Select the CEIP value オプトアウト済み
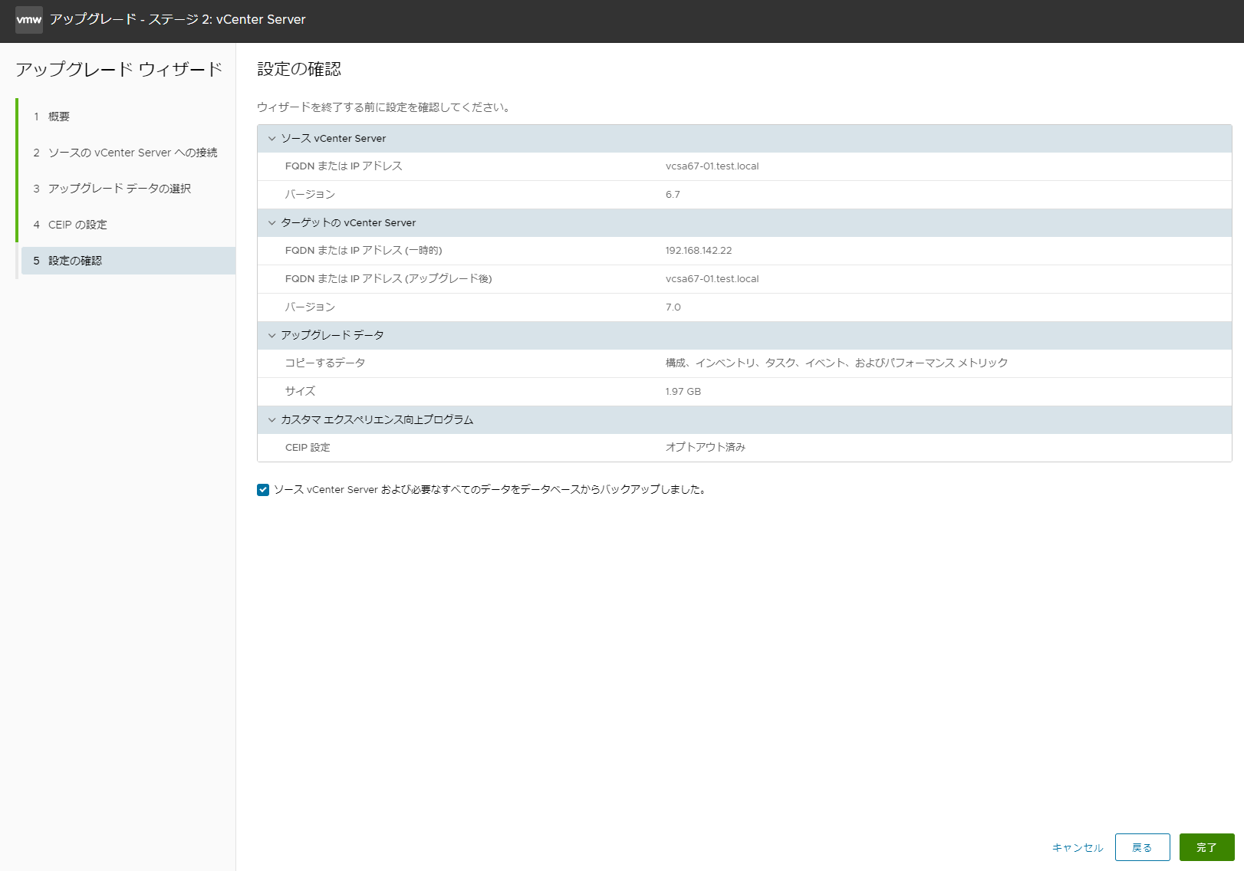This screenshot has width=1244, height=871. pyautogui.click(x=705, y=448)
